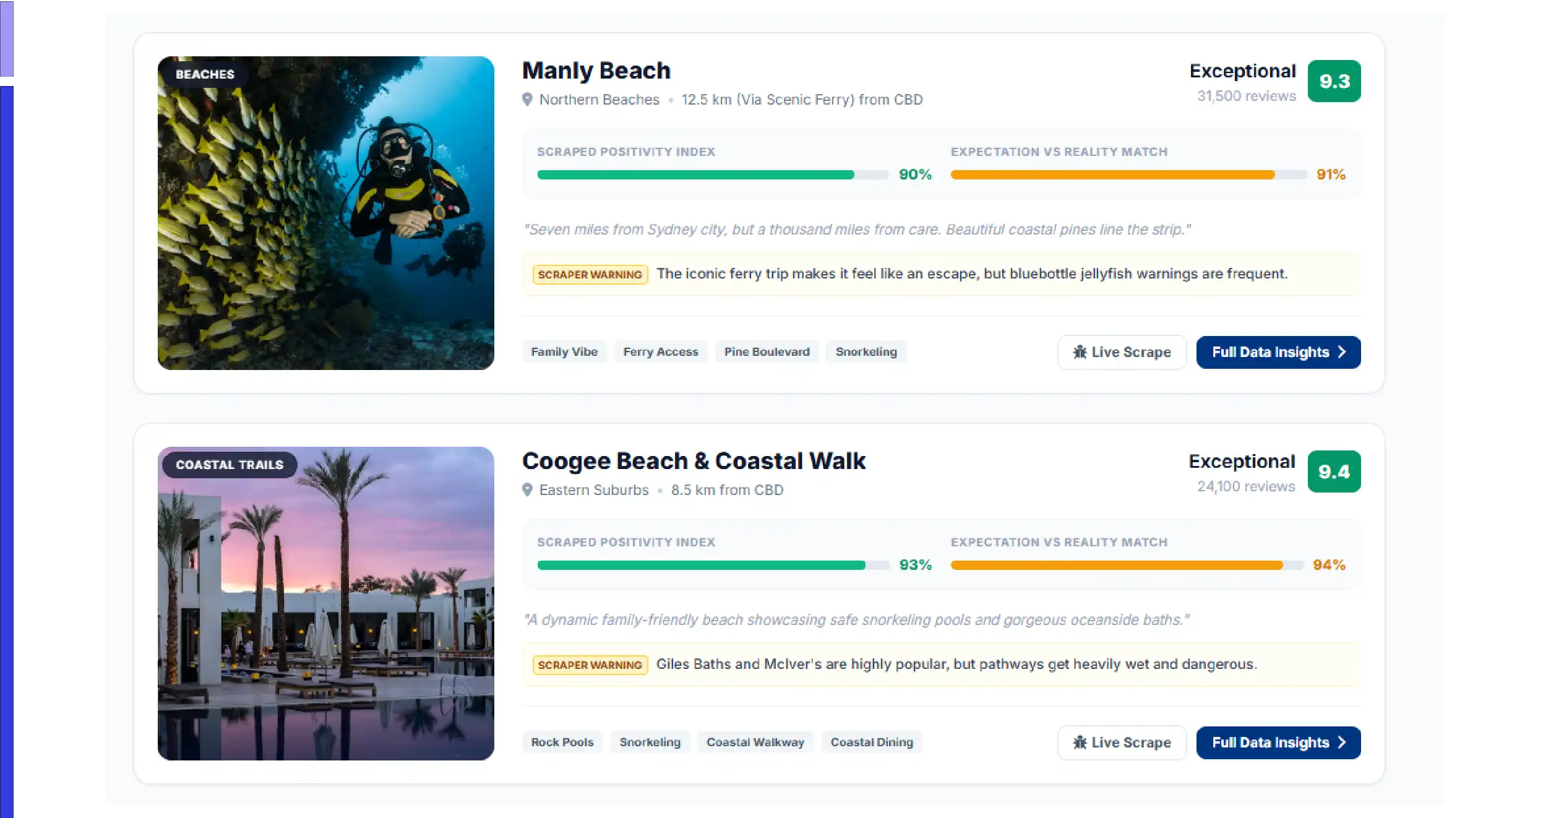The image size is (1551, 818).
Task: Click Manly Beach positivity index bar at 90%
Action: pyautogui.click(x=713, y=174)
